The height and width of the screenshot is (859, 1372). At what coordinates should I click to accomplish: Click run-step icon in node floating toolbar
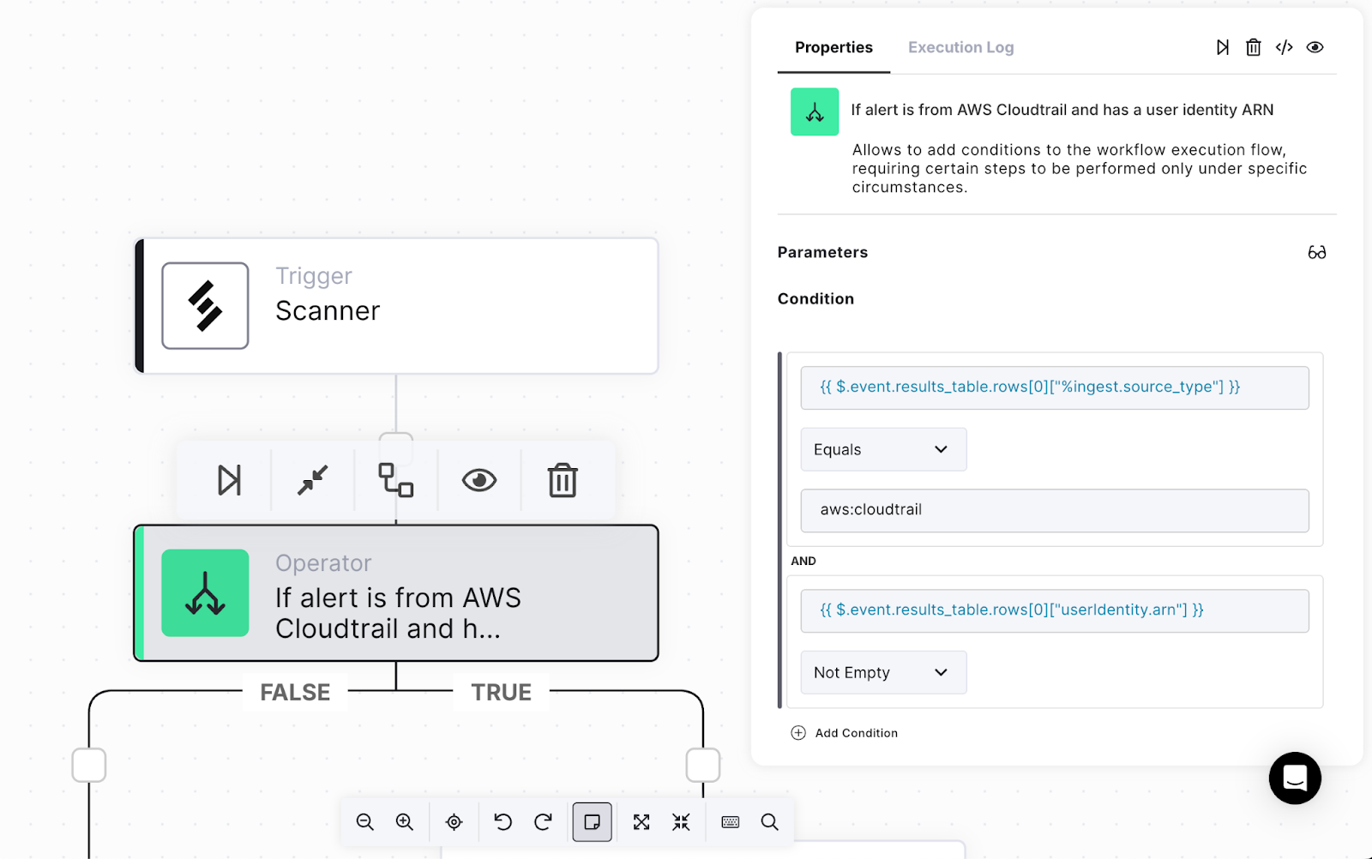pyautogui.click(x=229, y=480)
